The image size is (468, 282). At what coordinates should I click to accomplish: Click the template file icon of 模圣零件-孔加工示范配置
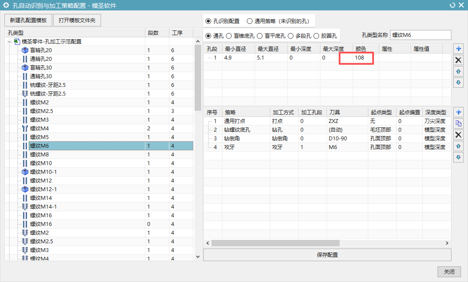pyautogui.click(x=17, y=41)
